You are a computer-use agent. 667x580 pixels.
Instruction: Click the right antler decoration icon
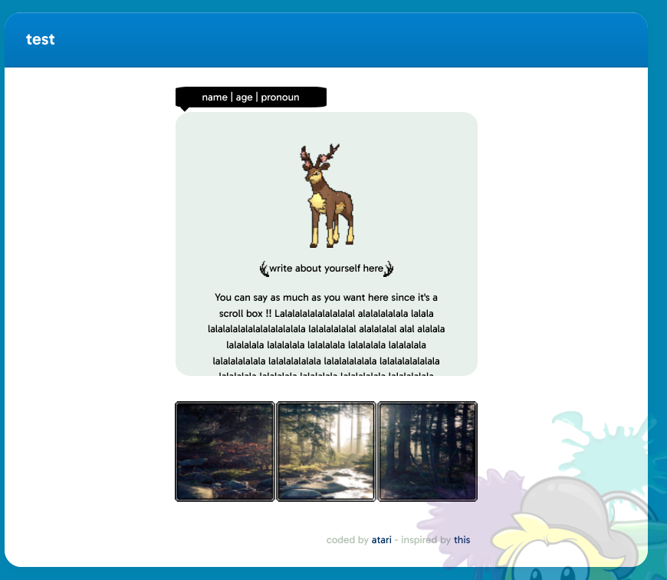coord(389,268)
